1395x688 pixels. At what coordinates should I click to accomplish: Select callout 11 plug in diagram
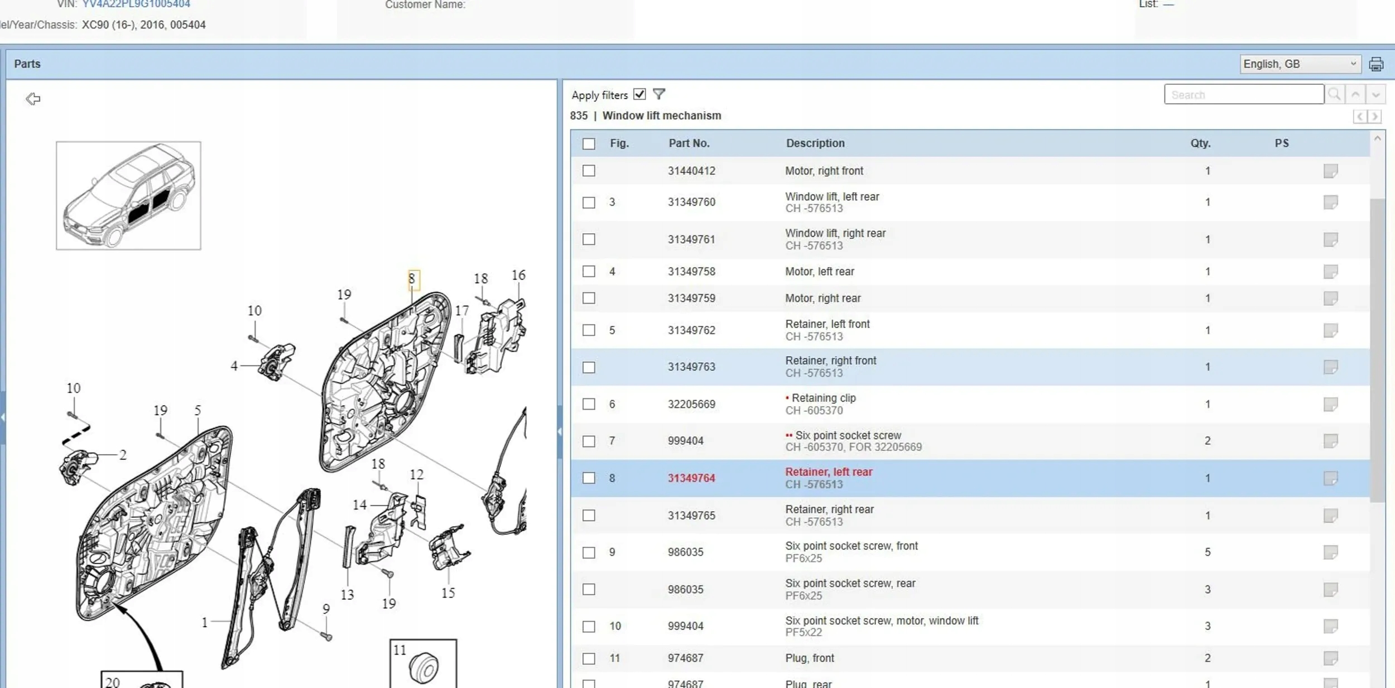click(x=400, y=650)
